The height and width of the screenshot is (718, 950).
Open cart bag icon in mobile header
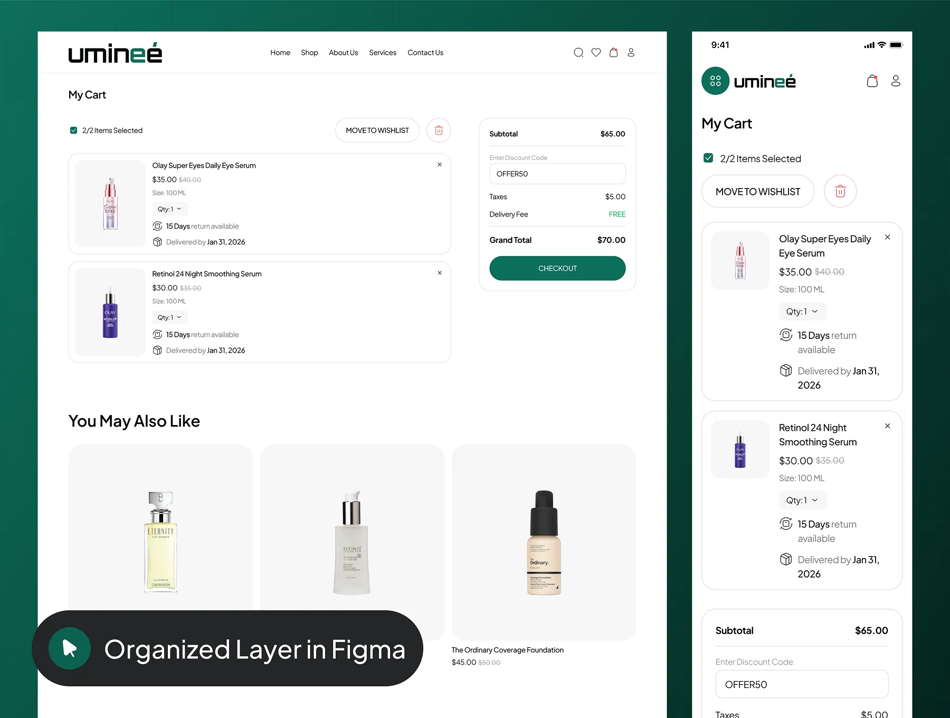872,81
